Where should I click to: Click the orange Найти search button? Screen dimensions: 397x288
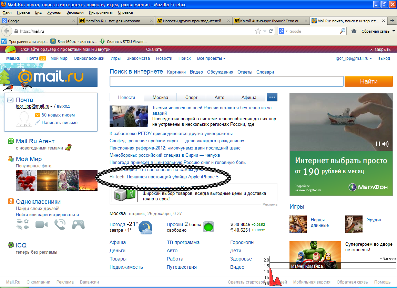(x=369, y=81)
